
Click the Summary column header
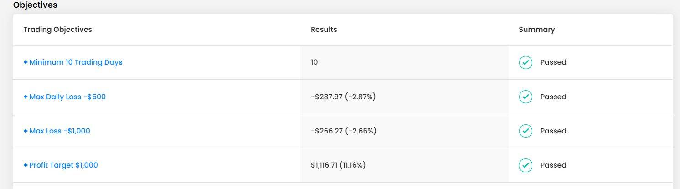click(537, 30)
